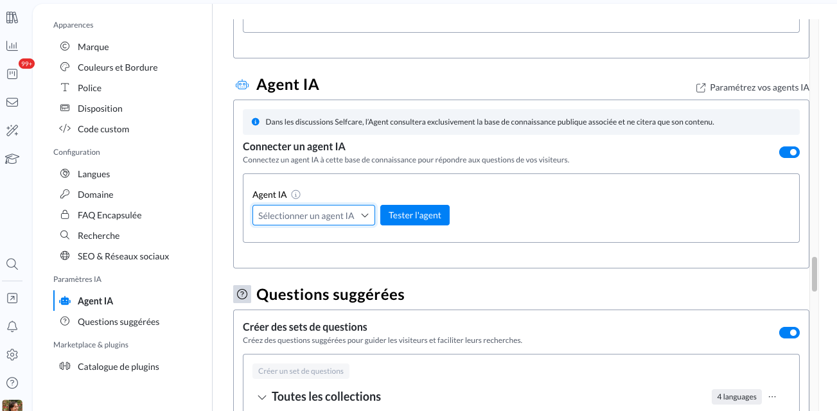Click the vertical page scrollbar thumb

815,274
